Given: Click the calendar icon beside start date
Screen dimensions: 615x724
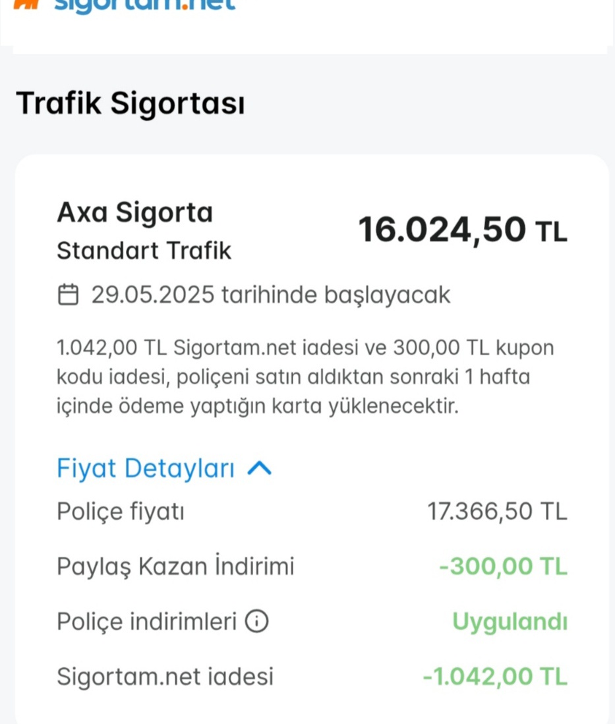Looking at the screenshot, I should pyautogui.click(x=68, y=295).
